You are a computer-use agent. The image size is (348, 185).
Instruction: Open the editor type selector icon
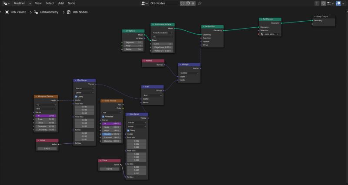[x=7, y=3]
